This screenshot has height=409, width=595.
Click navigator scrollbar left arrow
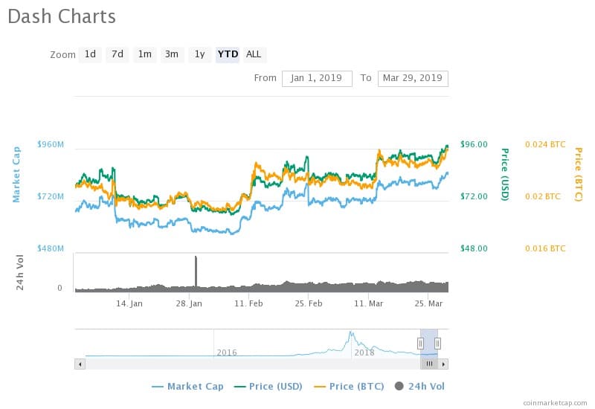coord(80,364)
